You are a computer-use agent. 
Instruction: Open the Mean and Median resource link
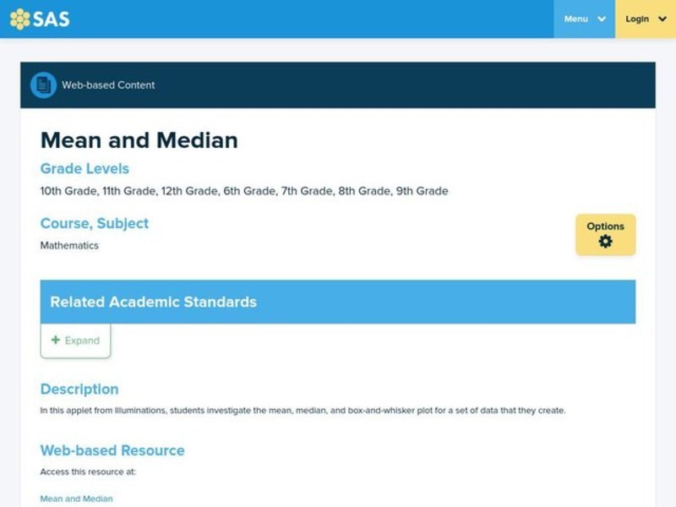[x=75, y=499]
